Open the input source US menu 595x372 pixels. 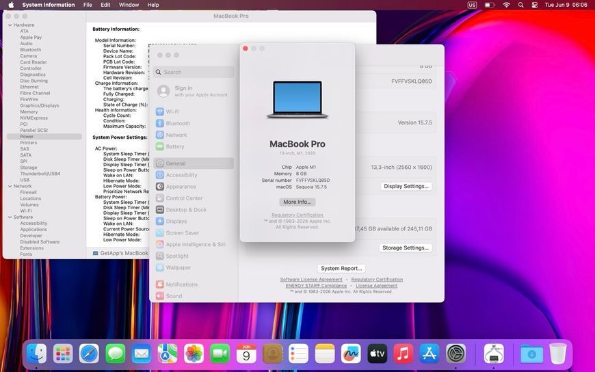tap(472, 5)
